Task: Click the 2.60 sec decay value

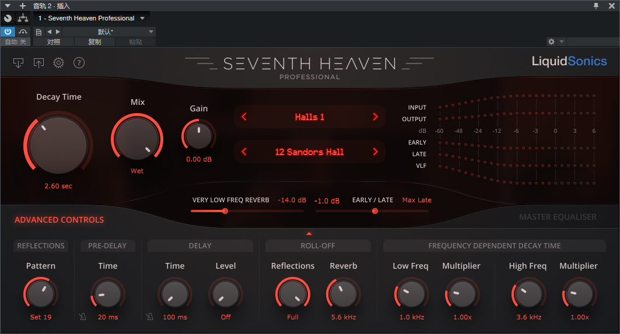Action: point(58,186)
